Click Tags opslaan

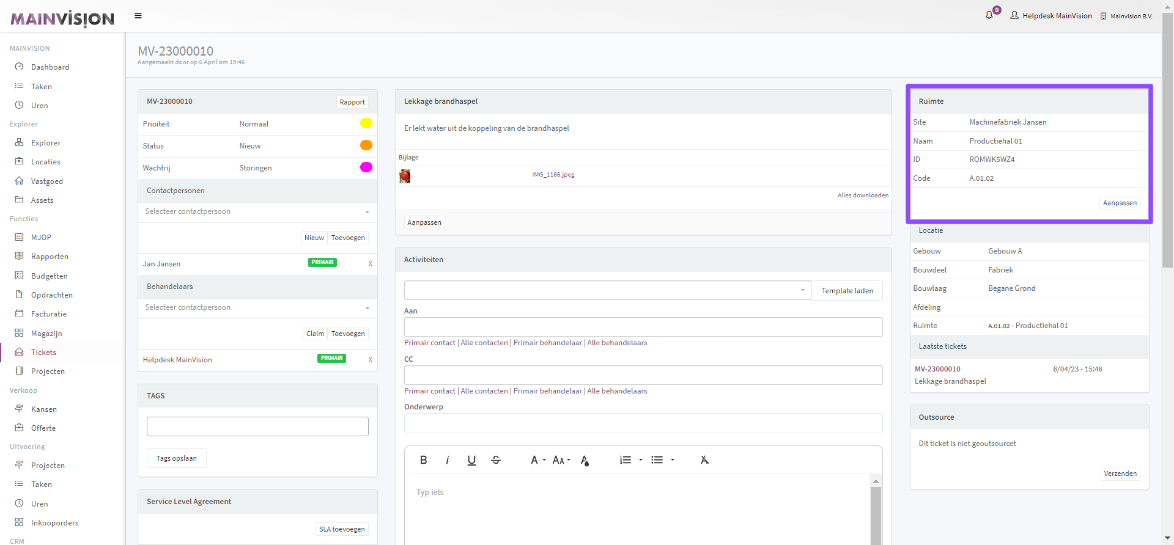(x=177, y=458)
